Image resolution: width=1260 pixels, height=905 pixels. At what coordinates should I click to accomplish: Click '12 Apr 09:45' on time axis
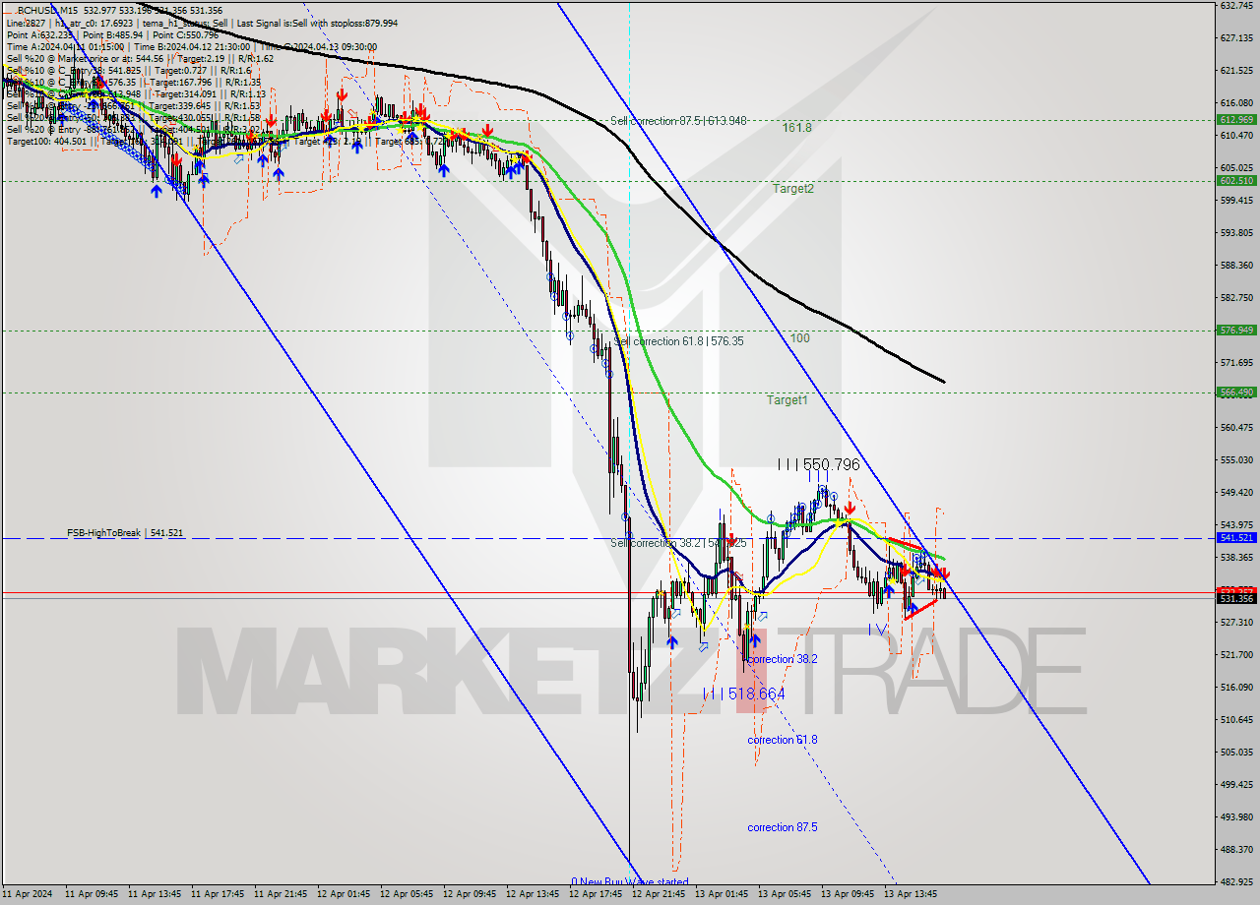click(470, 895)
